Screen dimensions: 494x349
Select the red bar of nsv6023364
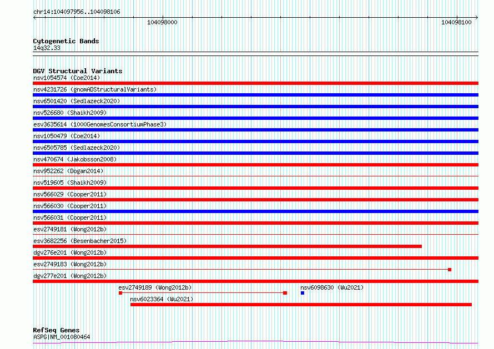point(301,305)
